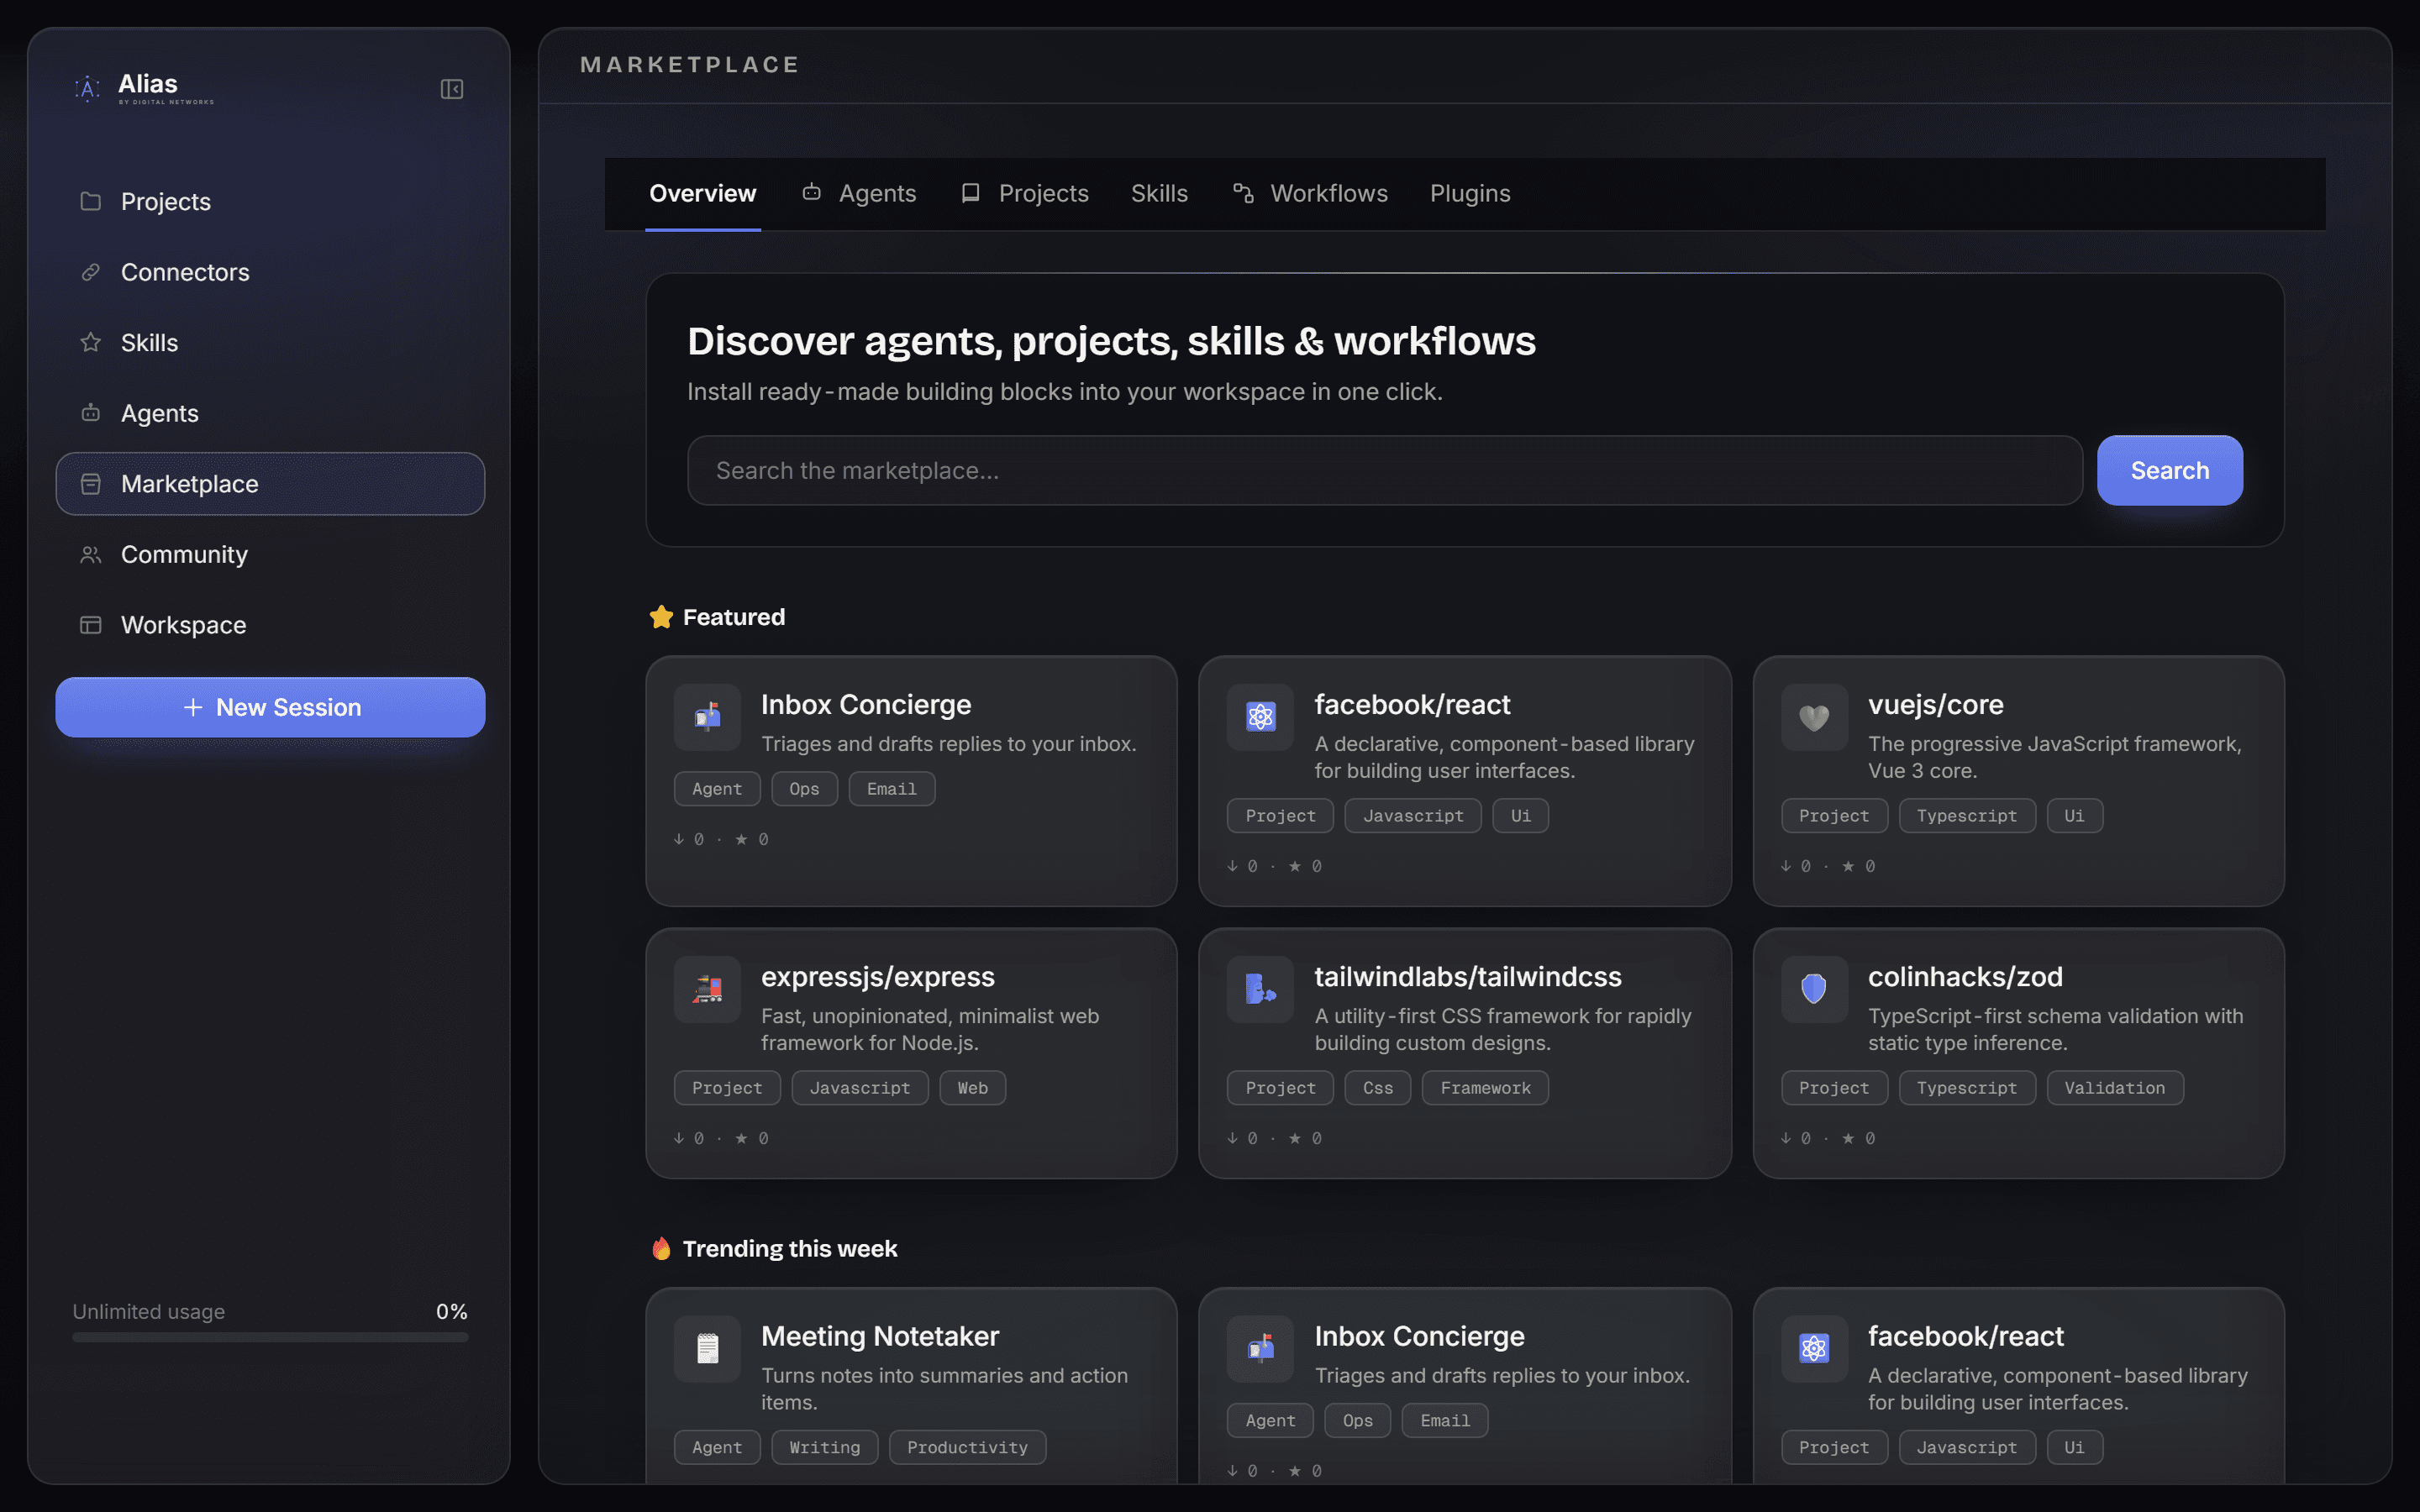Click the Productivity tag on Meeting Notetaker

pos(967,1447)
